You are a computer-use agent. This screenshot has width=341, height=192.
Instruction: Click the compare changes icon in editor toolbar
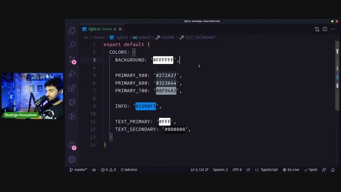tap(317, 29)
